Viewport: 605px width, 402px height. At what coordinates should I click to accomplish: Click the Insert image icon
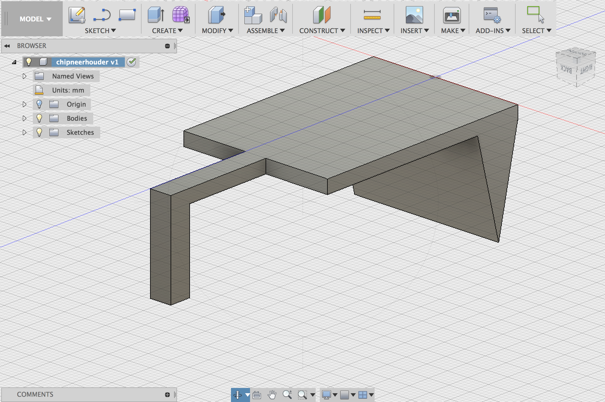[x=414, y=15]
